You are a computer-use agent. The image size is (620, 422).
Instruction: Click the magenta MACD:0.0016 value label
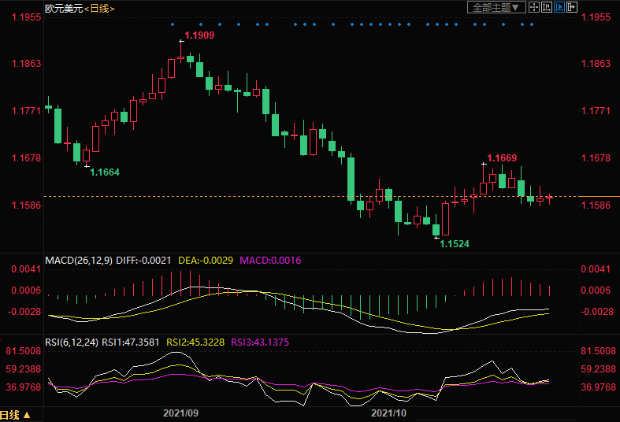270,260
